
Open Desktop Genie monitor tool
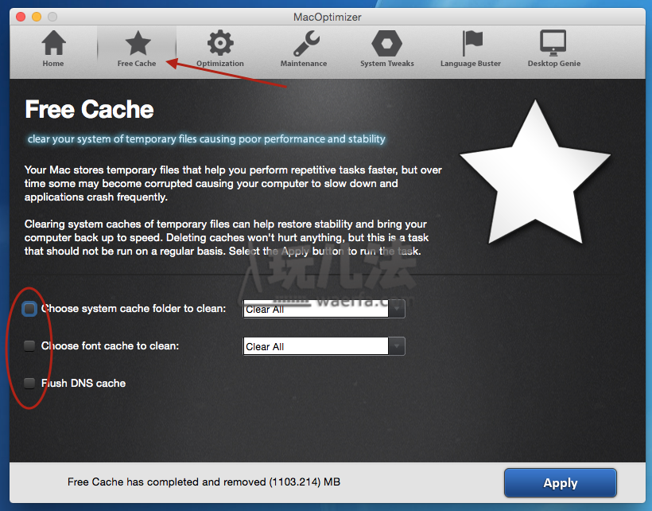pos(554,49)
